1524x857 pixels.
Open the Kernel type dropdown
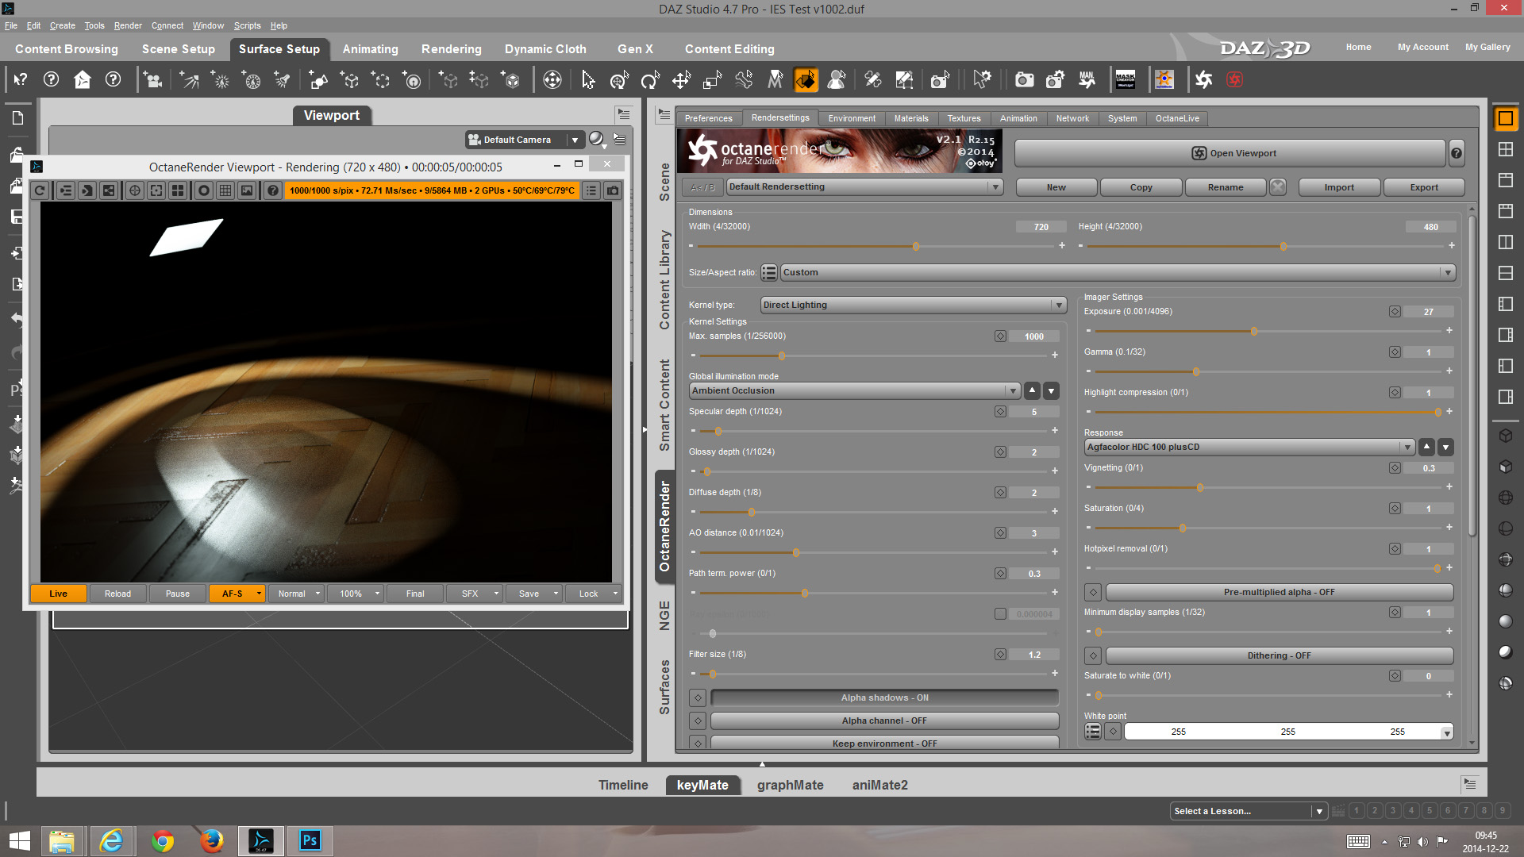(x=913, y=305)
